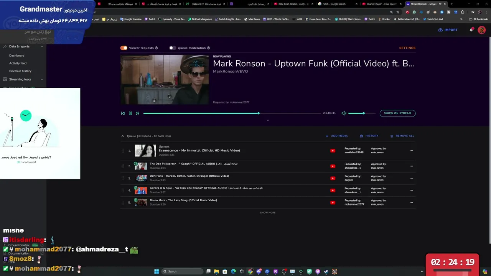
Task: Open song request SETTINGS
Action: [407, 48]
